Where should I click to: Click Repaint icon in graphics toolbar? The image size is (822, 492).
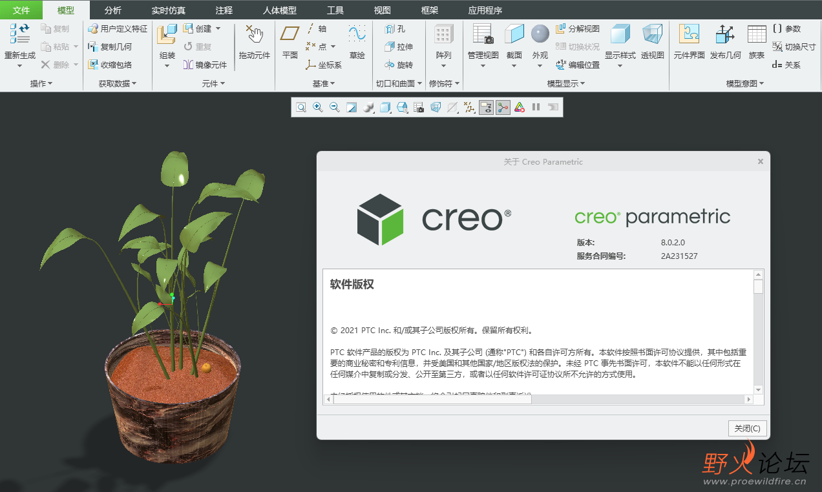pos(352,107)
